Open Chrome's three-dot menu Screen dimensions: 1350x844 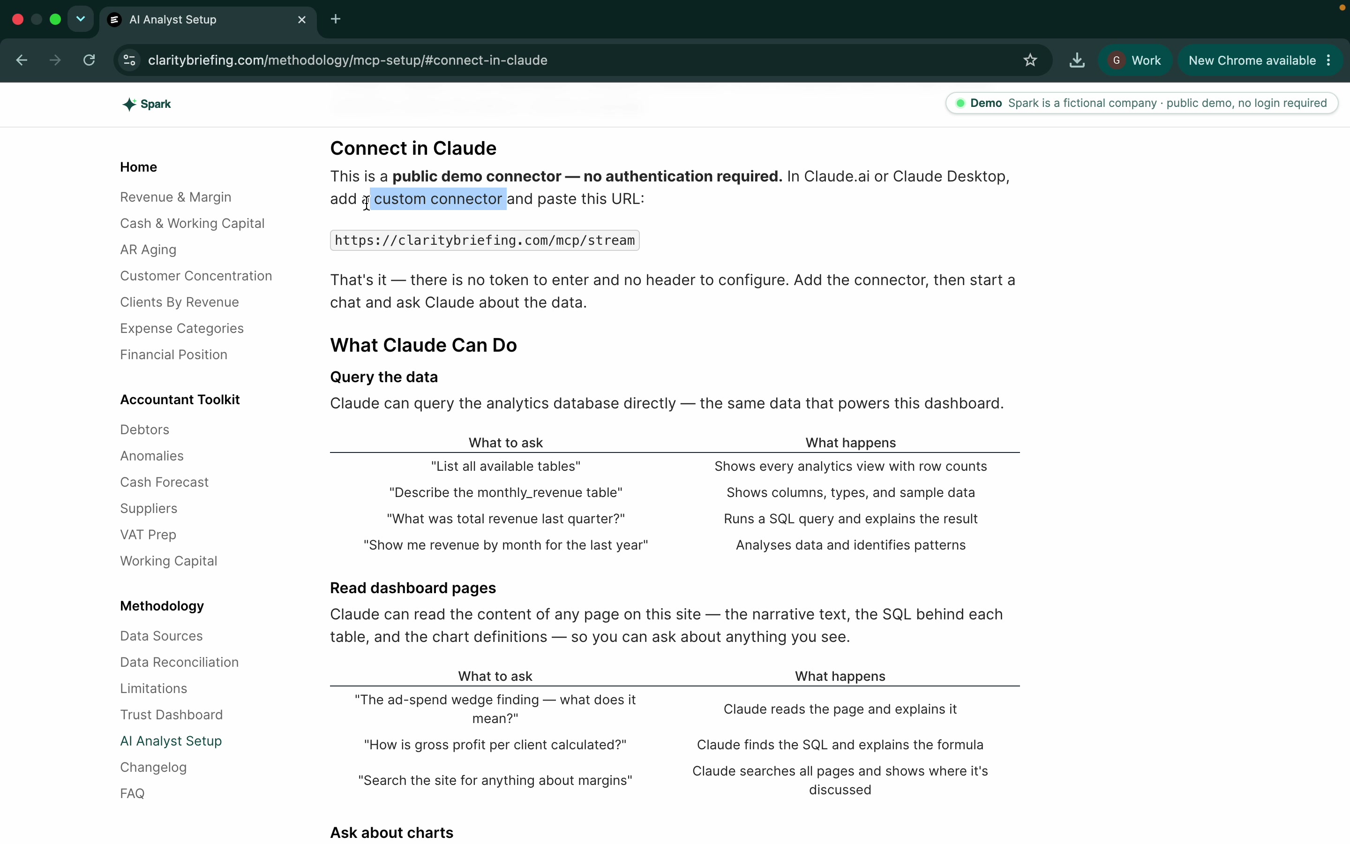click(1329, 60)
